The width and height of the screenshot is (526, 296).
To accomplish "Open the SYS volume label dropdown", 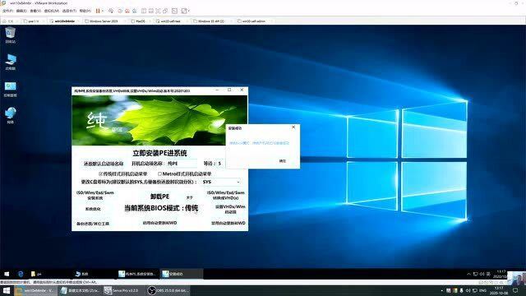I will point(221,182).
